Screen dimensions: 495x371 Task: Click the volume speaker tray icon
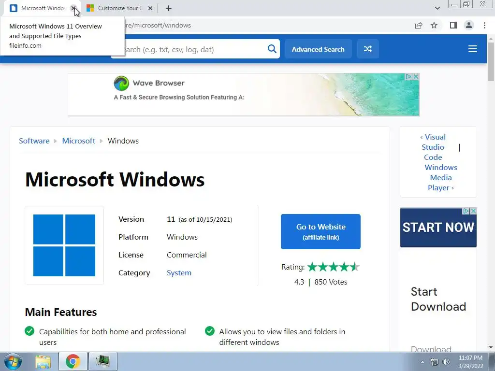click(446, 362)
